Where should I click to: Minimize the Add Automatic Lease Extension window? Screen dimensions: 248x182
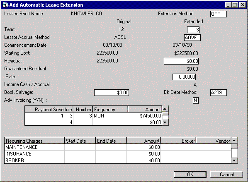pos(229,5)
